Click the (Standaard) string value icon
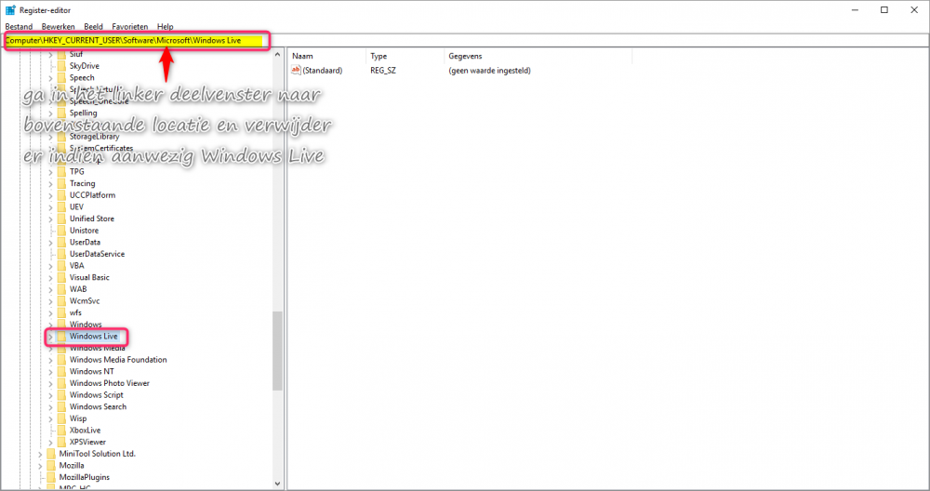 296,71
